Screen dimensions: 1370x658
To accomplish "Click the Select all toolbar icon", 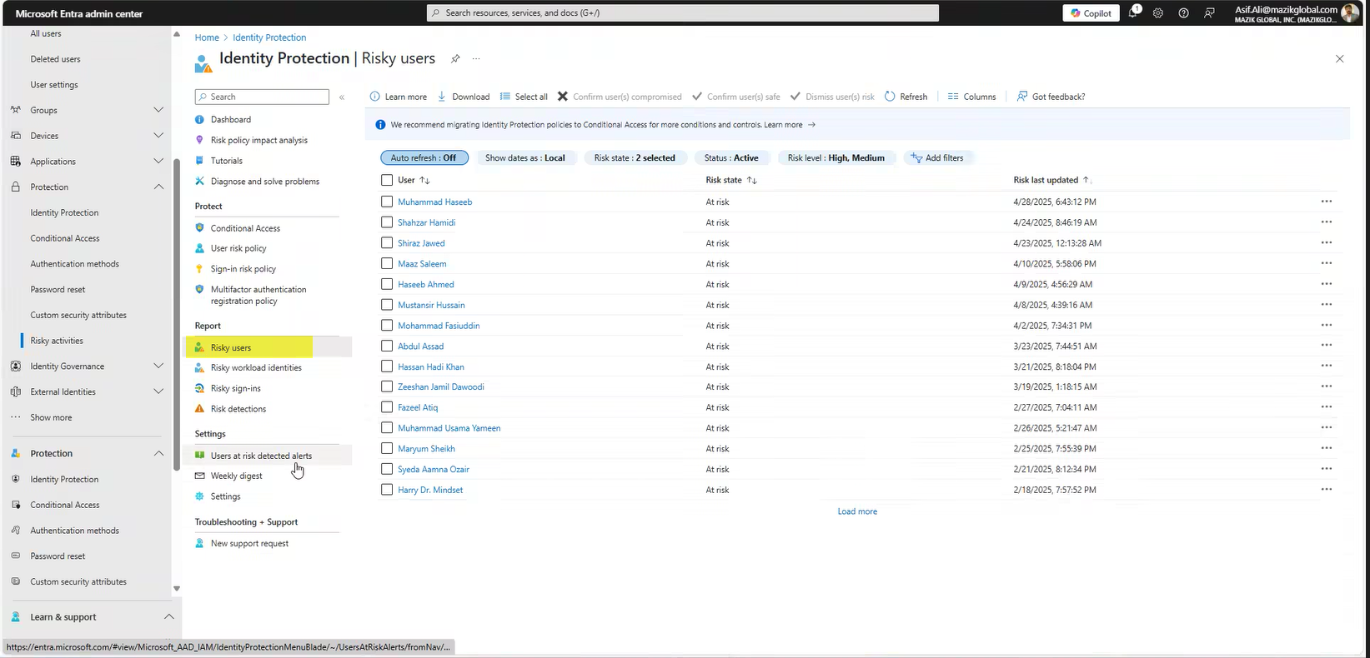I will (x=504, y=97).
